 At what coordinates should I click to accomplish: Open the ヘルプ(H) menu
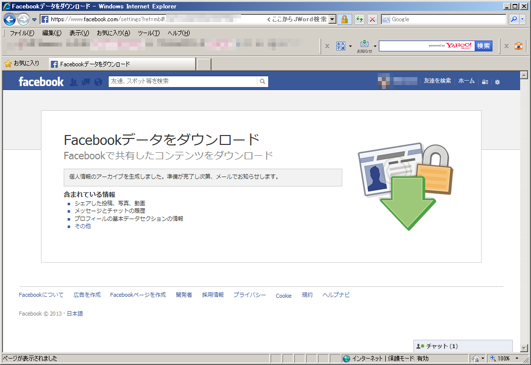tap(179, 33)
